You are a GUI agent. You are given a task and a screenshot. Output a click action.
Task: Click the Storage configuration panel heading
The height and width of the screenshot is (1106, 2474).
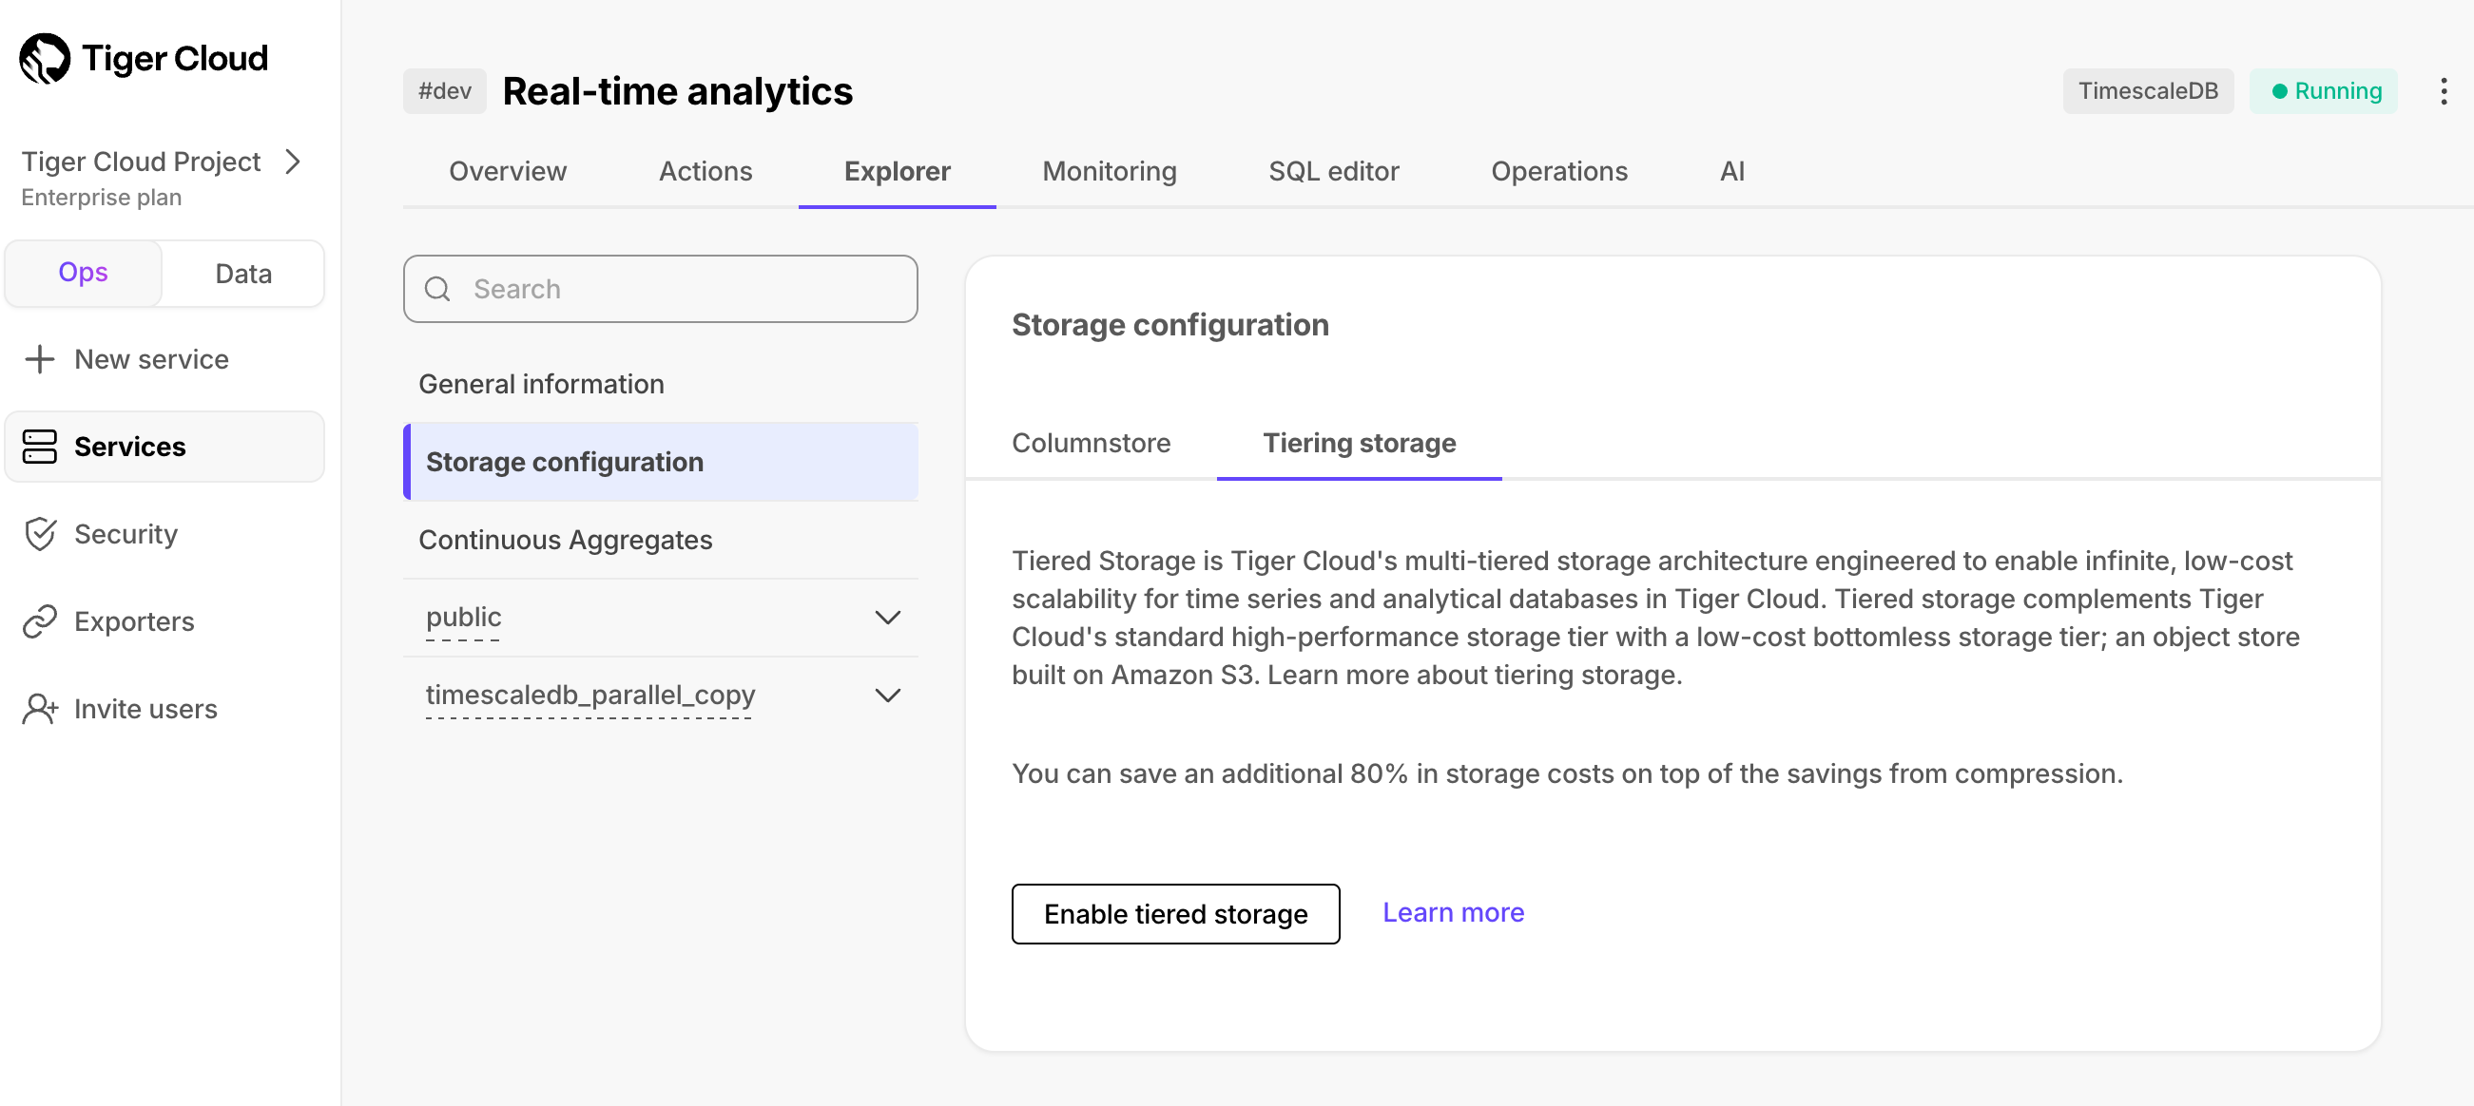[x=1169, y=325]
